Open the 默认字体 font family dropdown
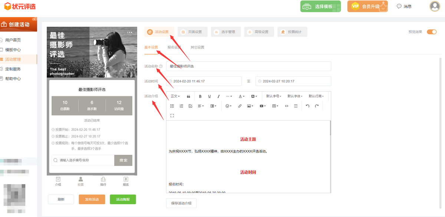445x217 pixels. coord(295,96)
